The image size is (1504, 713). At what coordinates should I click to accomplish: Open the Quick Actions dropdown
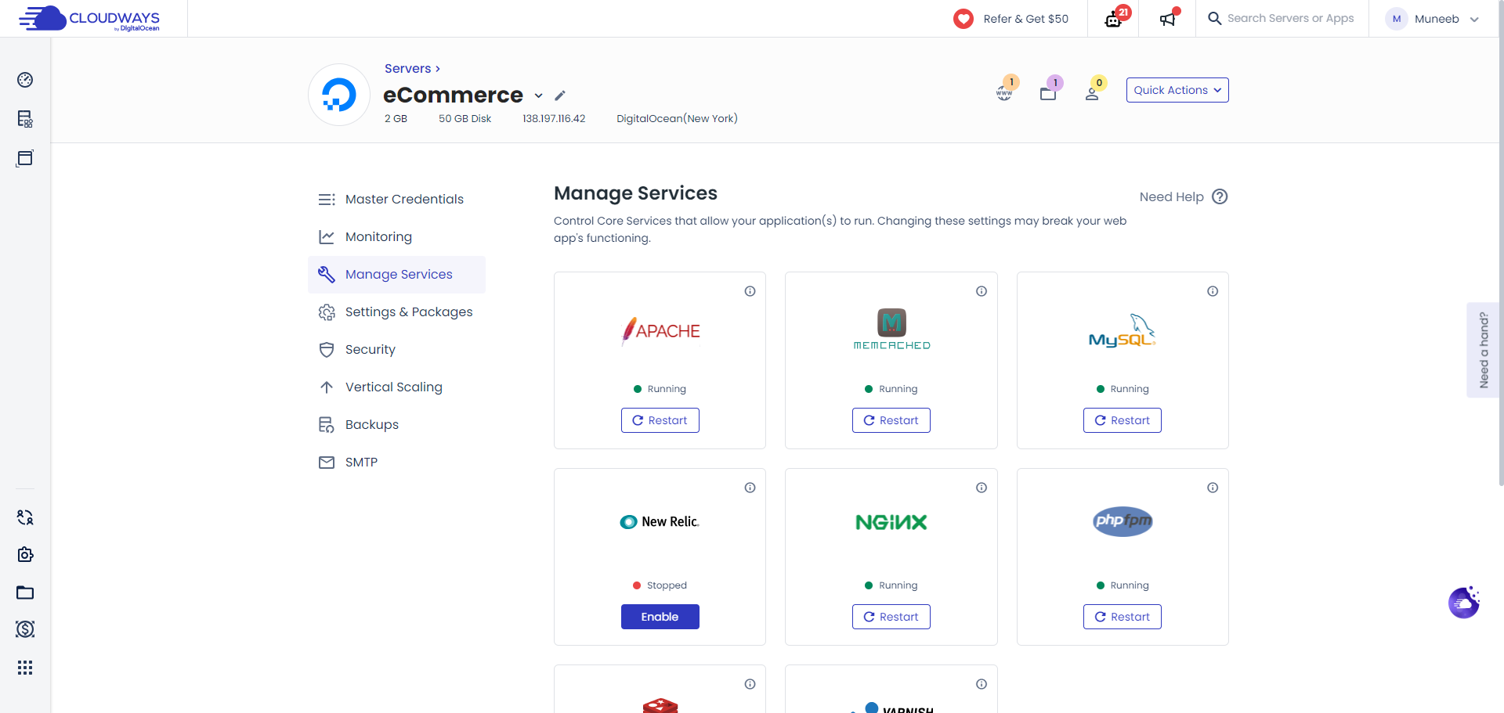(x=1177, y=89)
